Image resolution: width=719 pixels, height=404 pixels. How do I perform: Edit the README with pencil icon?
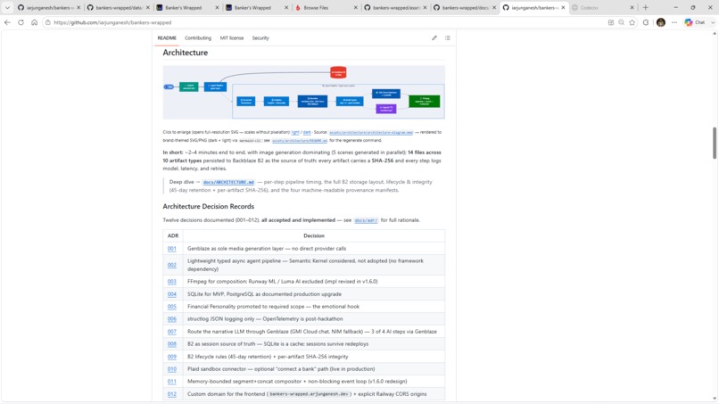[434, 38]
